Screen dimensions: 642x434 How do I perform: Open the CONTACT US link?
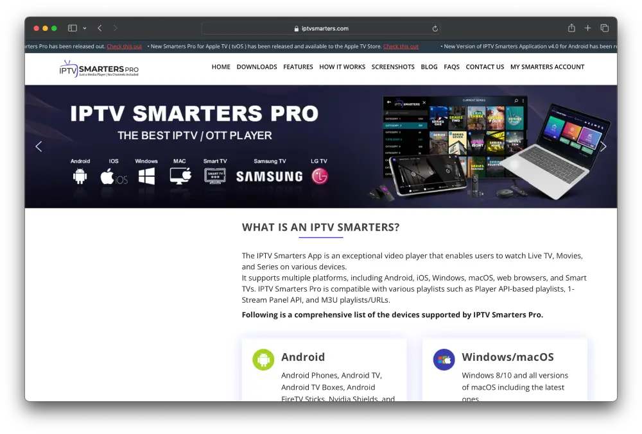[x=485, y=67]
